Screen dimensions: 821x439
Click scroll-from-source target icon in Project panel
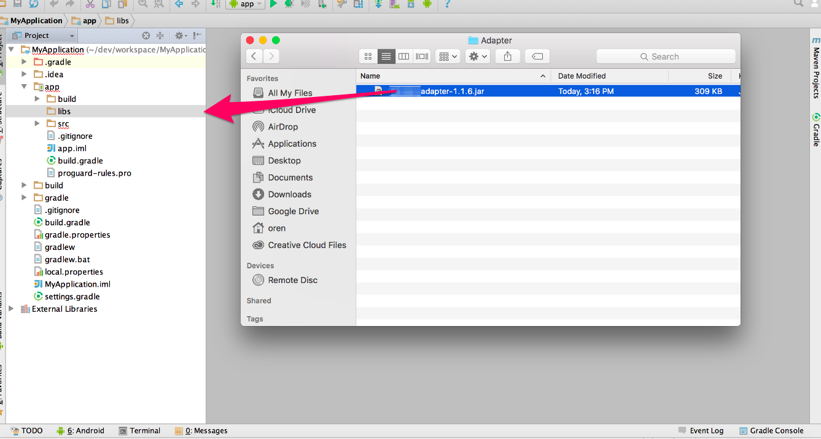pos(146,36)
